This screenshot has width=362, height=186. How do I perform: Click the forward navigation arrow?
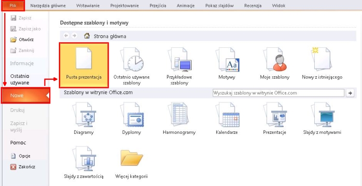coord(74,36)
